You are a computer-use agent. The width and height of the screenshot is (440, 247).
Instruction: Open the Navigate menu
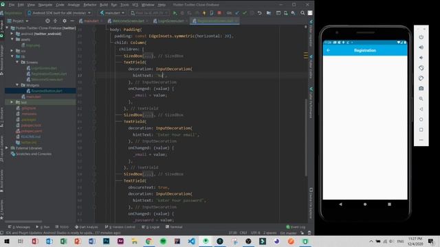click(45, 5)
